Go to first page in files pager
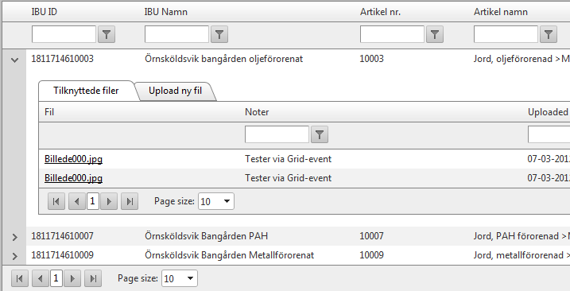 [56, 201]
